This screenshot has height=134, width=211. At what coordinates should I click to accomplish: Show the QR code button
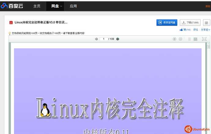coord(206,23)
